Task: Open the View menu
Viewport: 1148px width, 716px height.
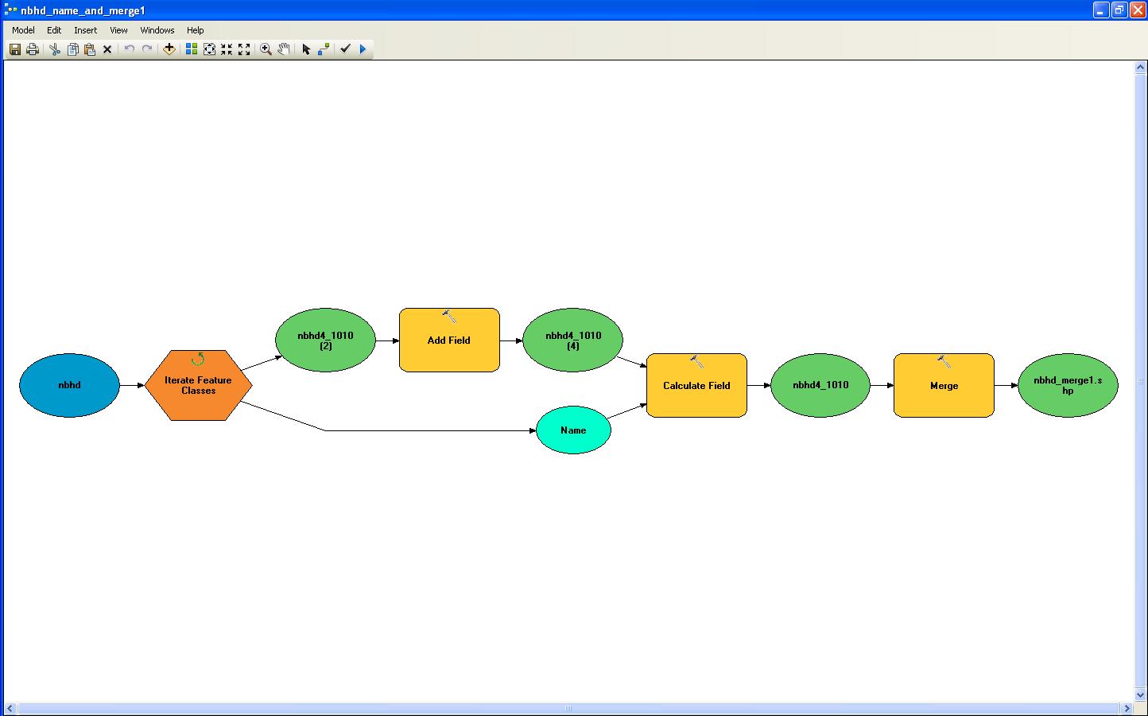Action: click(118, 30)
